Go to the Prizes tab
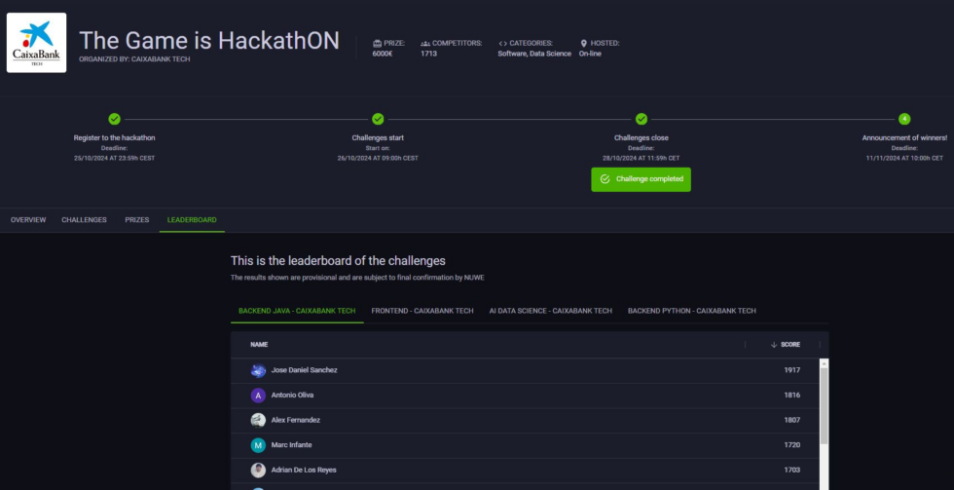954x490 pixels. click(x=137, y=220)
